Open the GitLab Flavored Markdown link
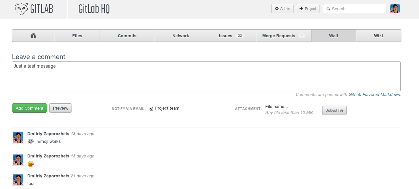The image size is (419, 189). [x=374, y=95]
